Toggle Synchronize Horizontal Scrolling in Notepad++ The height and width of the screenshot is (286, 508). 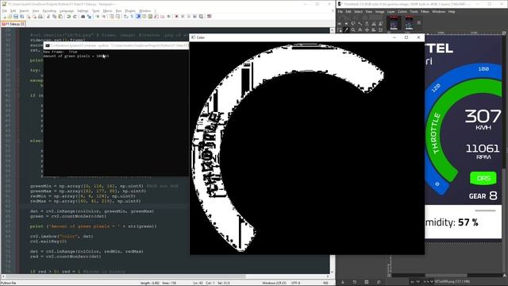click(117, 17)
